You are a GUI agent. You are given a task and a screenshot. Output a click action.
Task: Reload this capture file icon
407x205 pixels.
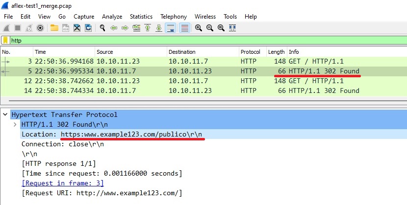pos(88,28)
